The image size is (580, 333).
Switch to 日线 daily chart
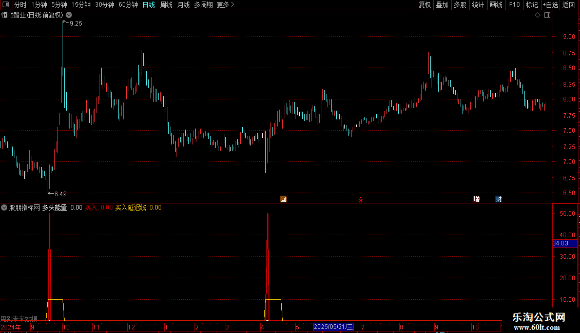click(x=149, y=5)
